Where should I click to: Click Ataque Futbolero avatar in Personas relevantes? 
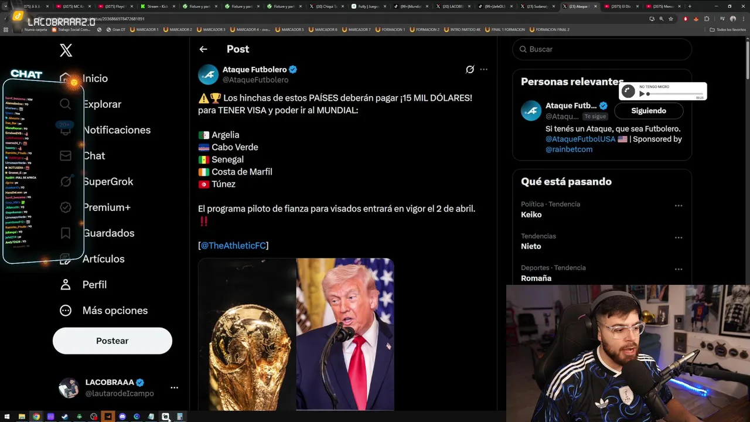pos(531,111)
